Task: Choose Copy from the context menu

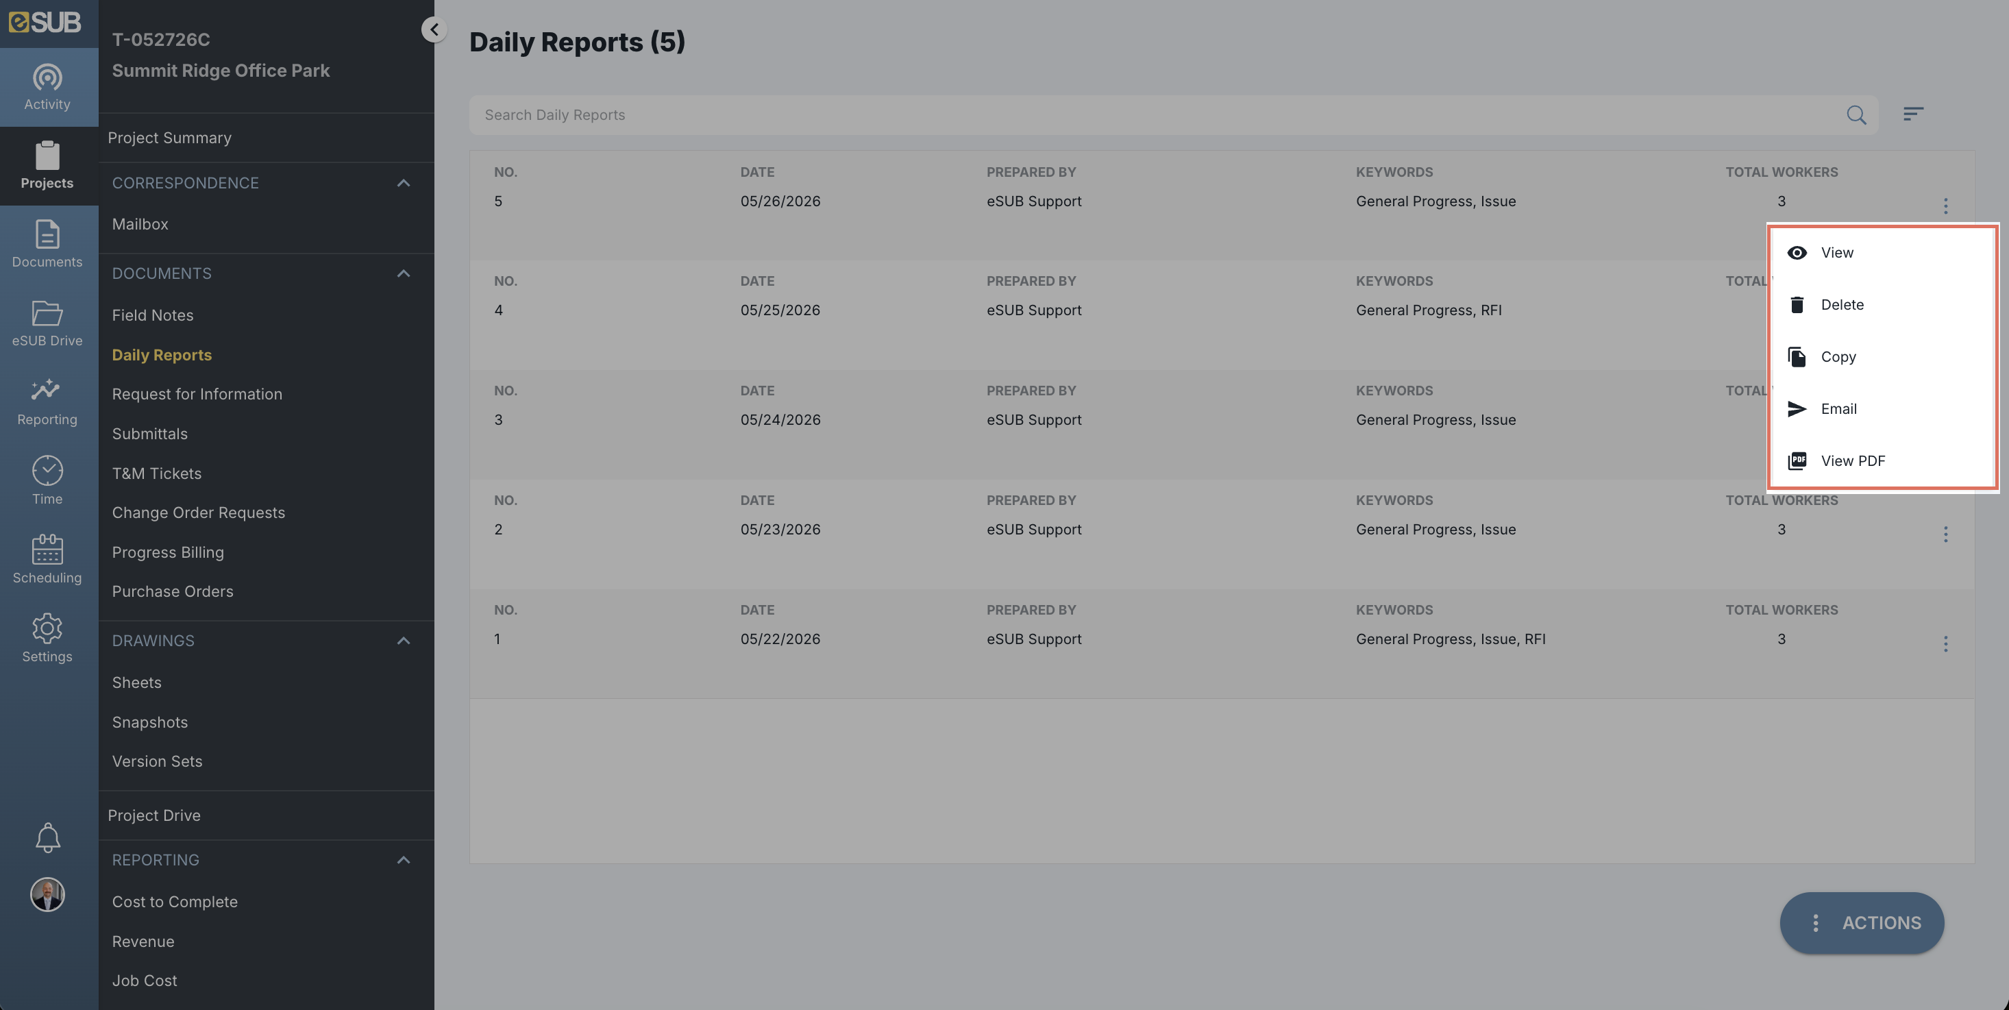Action: pyautogui.click(x=1883, y=357)
